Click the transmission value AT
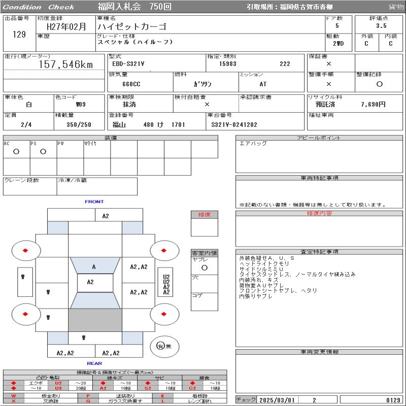406x406 pixels. pyautogui.click(x=263, y=84)
